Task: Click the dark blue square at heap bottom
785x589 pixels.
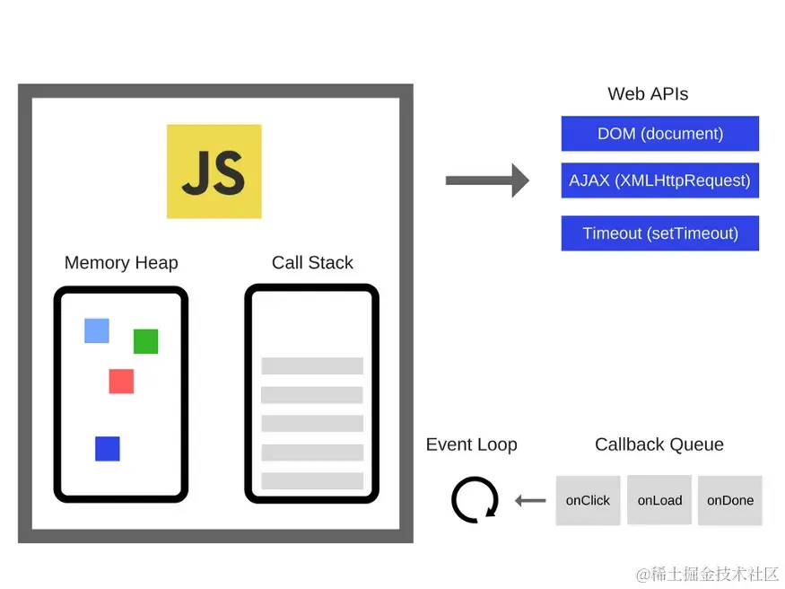Action: [x=106, y=449]
